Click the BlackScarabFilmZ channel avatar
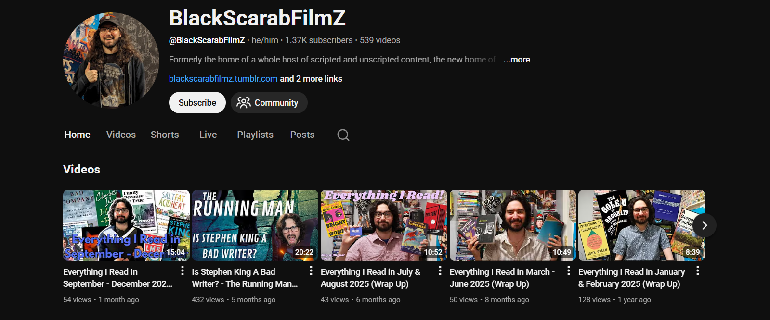This screenshot has width=770, height=320. [x=111, y=61]
